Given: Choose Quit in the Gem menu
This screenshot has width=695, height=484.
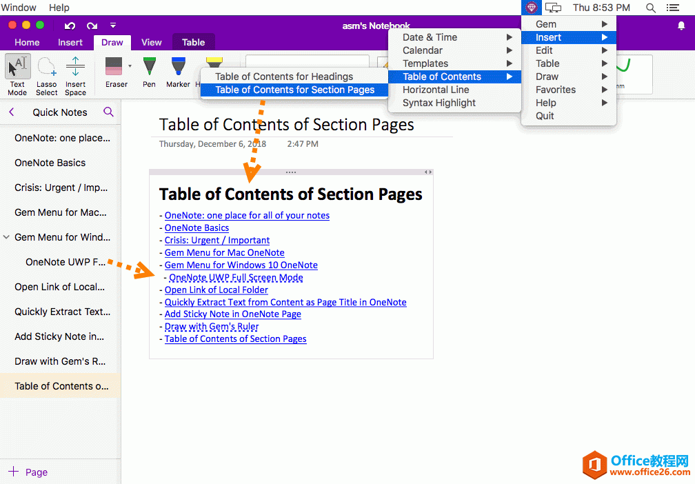Looking at the screenshot, I should (x=569, y=116).
